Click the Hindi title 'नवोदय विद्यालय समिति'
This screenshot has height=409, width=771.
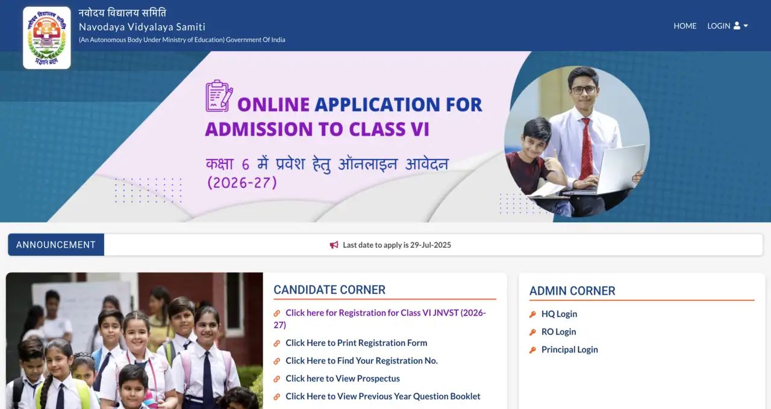tap(123, 13)
